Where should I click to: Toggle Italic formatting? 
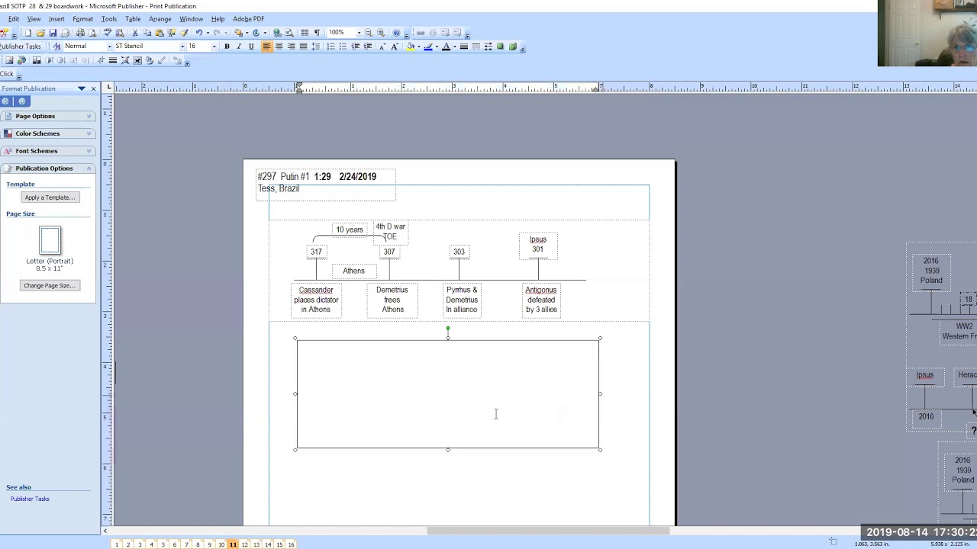239,47
